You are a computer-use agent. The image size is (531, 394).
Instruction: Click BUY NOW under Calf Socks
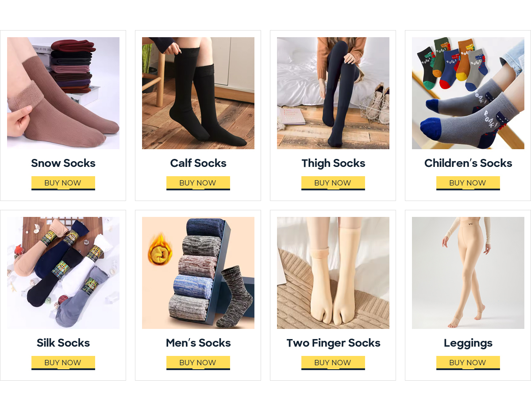pyautogui.click(x=198, y=183)
